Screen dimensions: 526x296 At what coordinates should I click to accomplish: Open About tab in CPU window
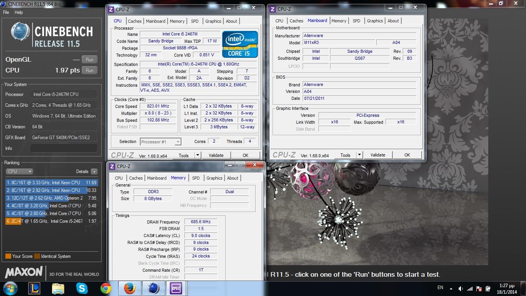(231, 21)
